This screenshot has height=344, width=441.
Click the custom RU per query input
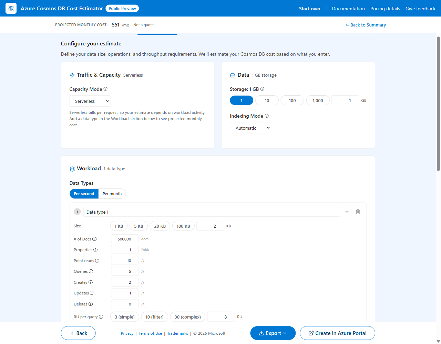pos(221,317)
